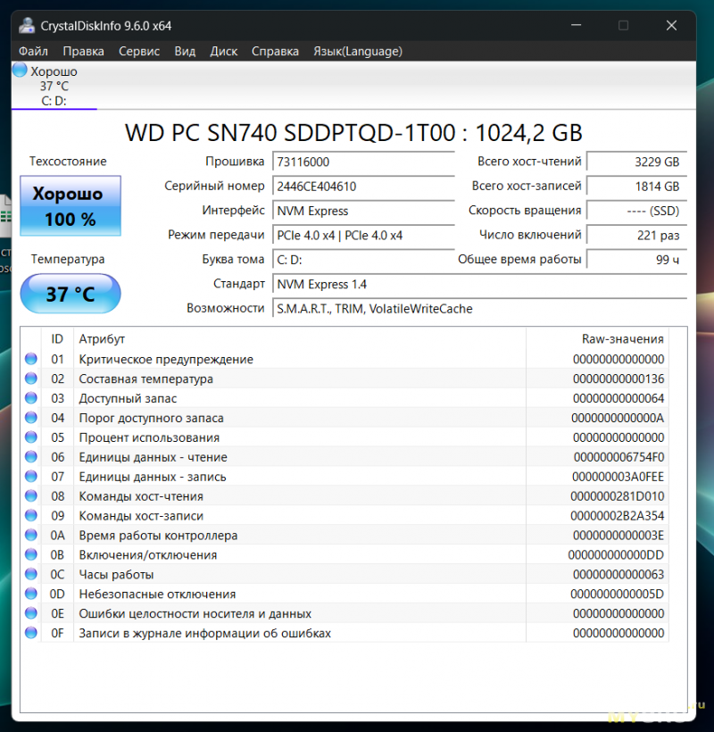Viewport: 714px width, 732px height.
Task: Click the rotation rate value '---- (SSD)'
Action: [636, 211]
